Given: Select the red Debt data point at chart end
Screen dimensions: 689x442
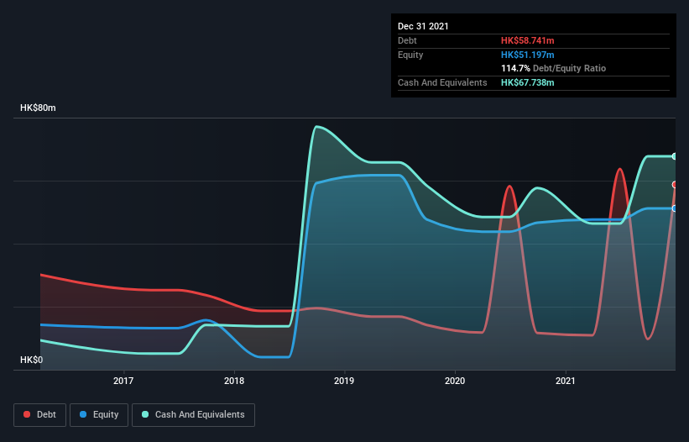Looking at the screenshot, I should tap(675, 185).
